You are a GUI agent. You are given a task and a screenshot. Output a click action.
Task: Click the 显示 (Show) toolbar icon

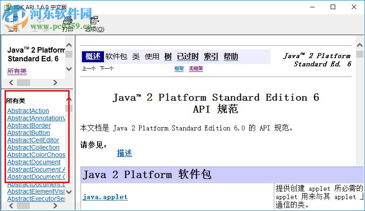click(x=13, y=24)
